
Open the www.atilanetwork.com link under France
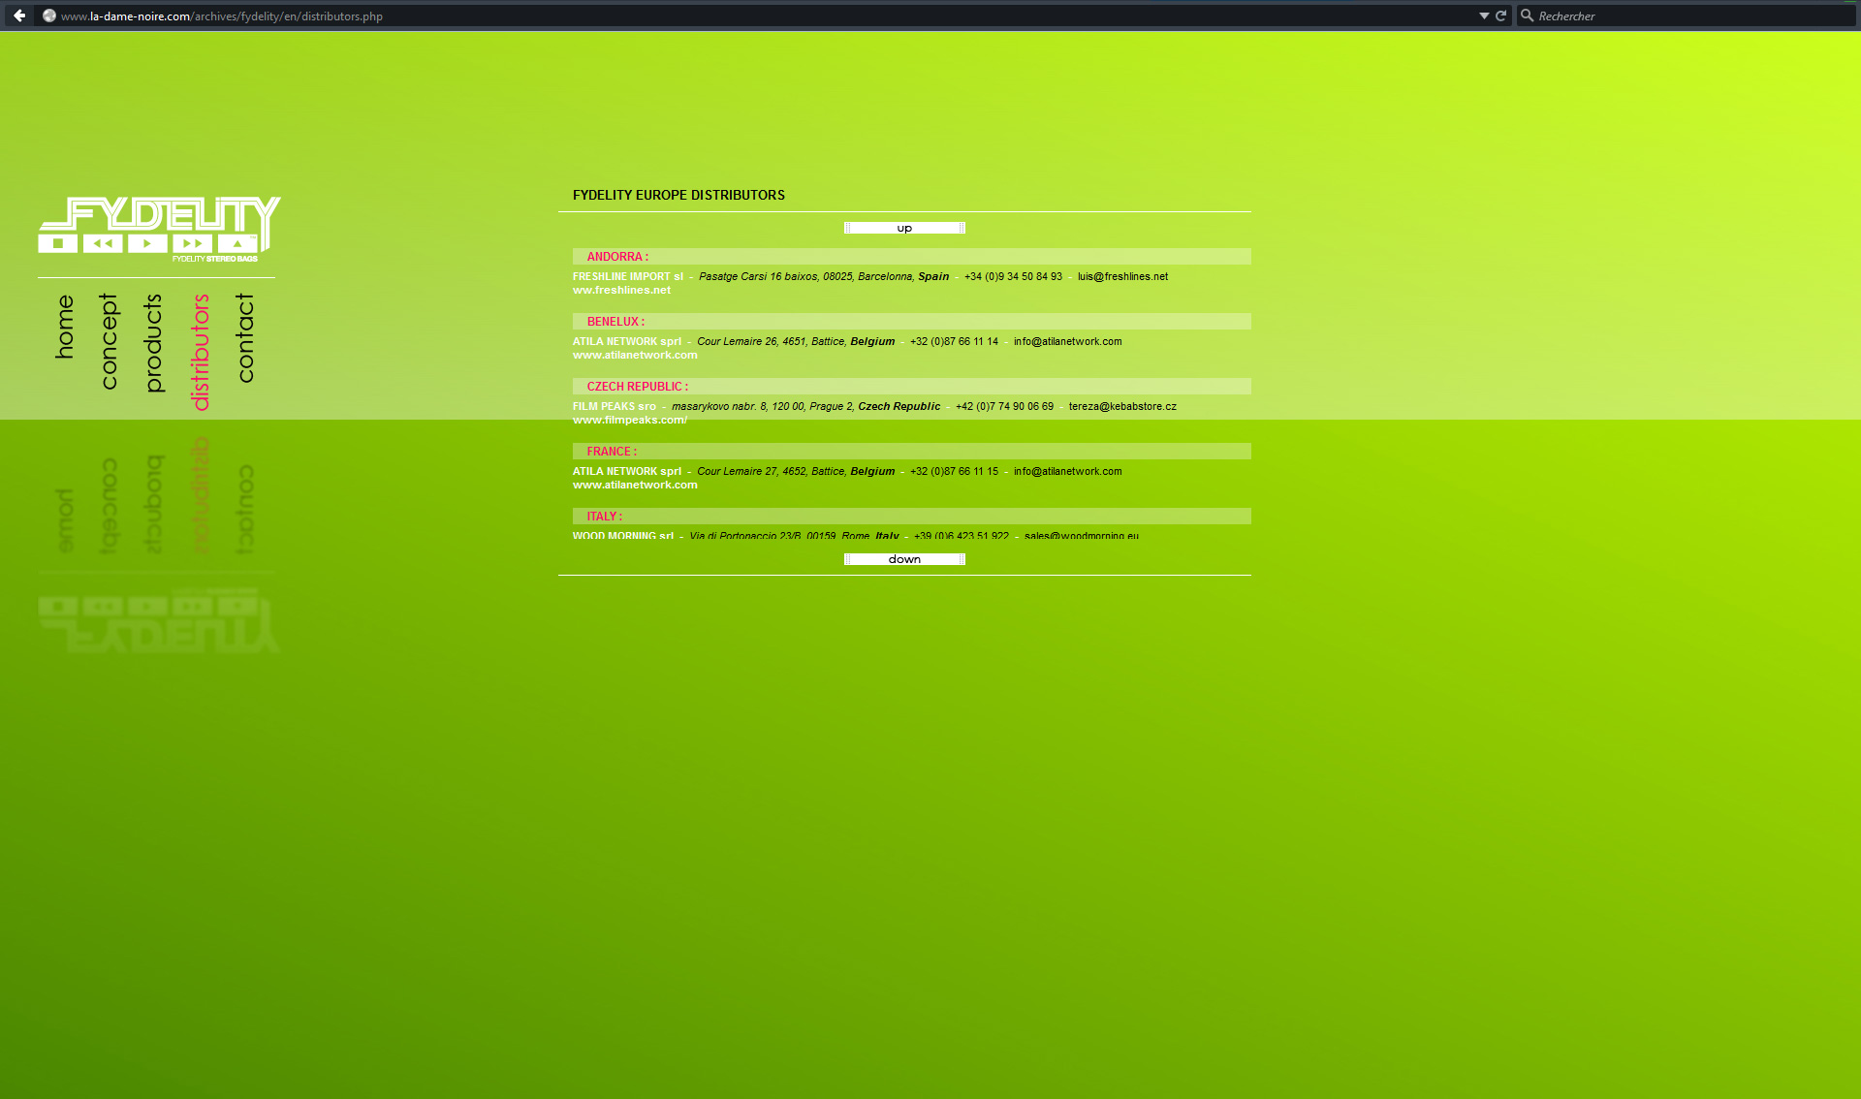(x=635, y=485)
